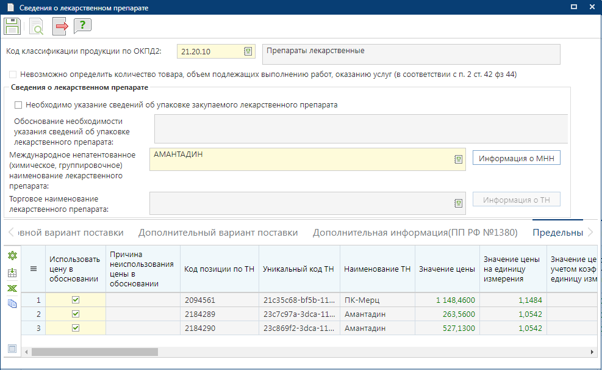
Task: Open the partially visible 'вной вариант поставки' tab
Action: [71, 233]
